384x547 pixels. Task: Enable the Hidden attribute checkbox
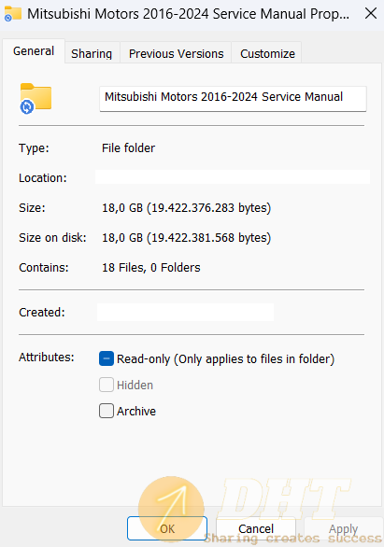click(107, 385)
